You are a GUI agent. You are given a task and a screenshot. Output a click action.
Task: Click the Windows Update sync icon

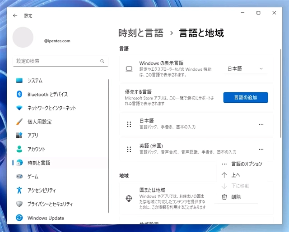click(x=19, y=218)
